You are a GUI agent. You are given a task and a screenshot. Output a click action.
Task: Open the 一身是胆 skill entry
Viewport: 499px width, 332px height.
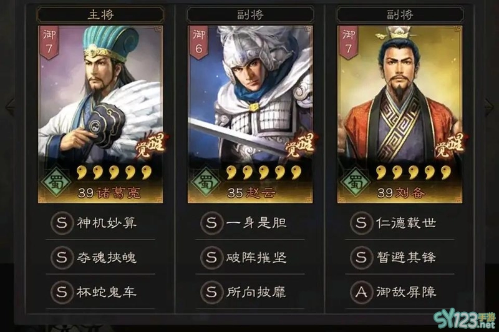coord(250,223)
